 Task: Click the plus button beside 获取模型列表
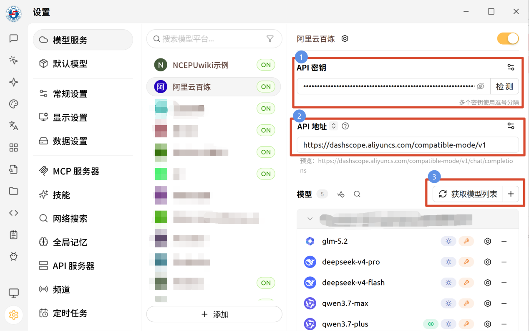tap(511, 194)
